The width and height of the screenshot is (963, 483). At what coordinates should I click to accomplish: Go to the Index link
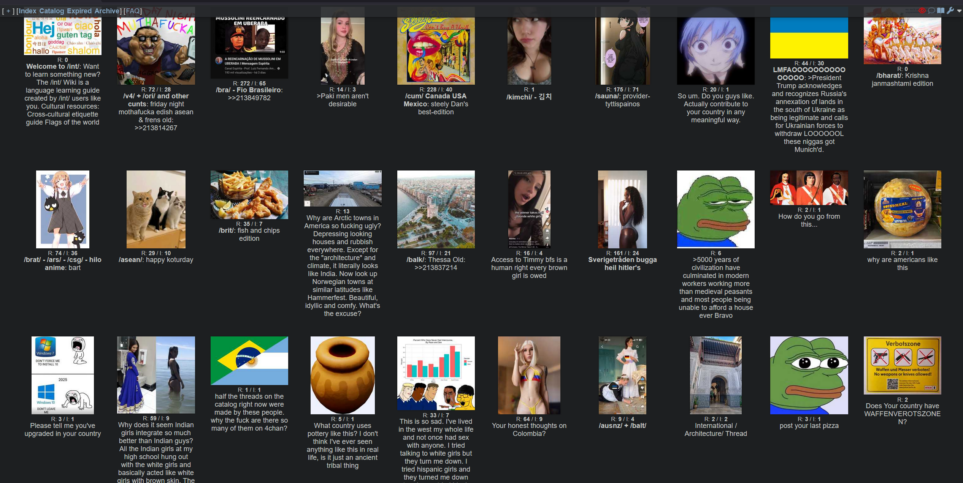(x=27, y=11)
